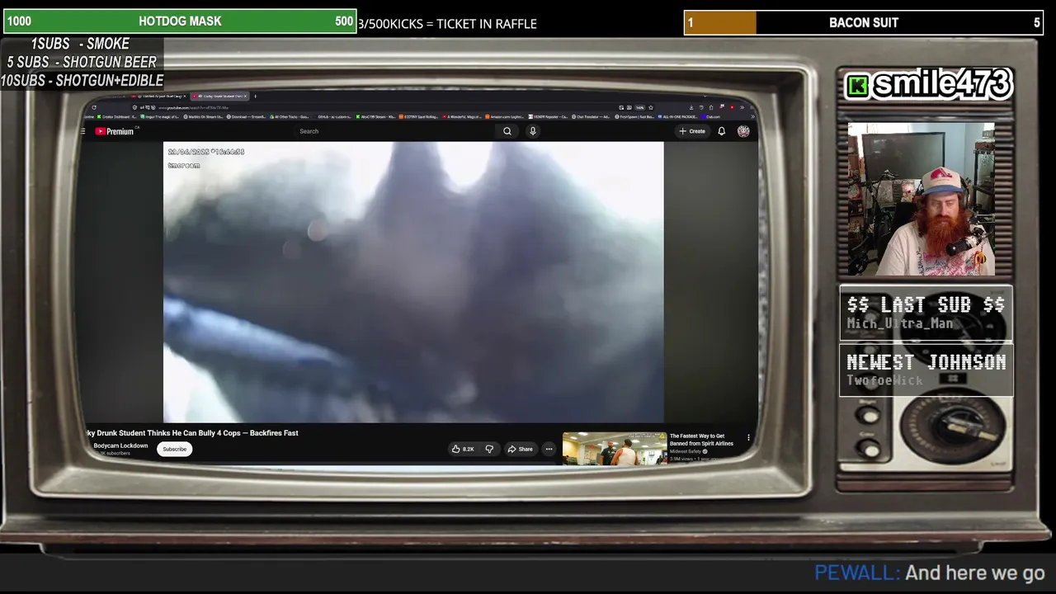Open 'The Fastest Way to Get Banned' video title

(x=701, y=440)
